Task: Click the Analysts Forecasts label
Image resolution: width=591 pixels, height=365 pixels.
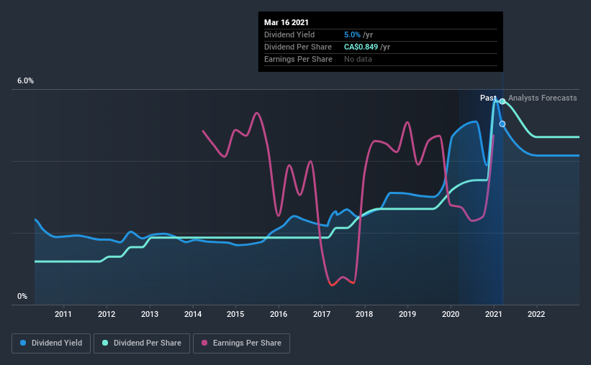Action: pos(542,98)
